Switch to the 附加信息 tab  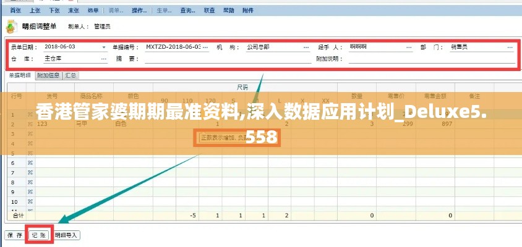[x=49, y=75]
